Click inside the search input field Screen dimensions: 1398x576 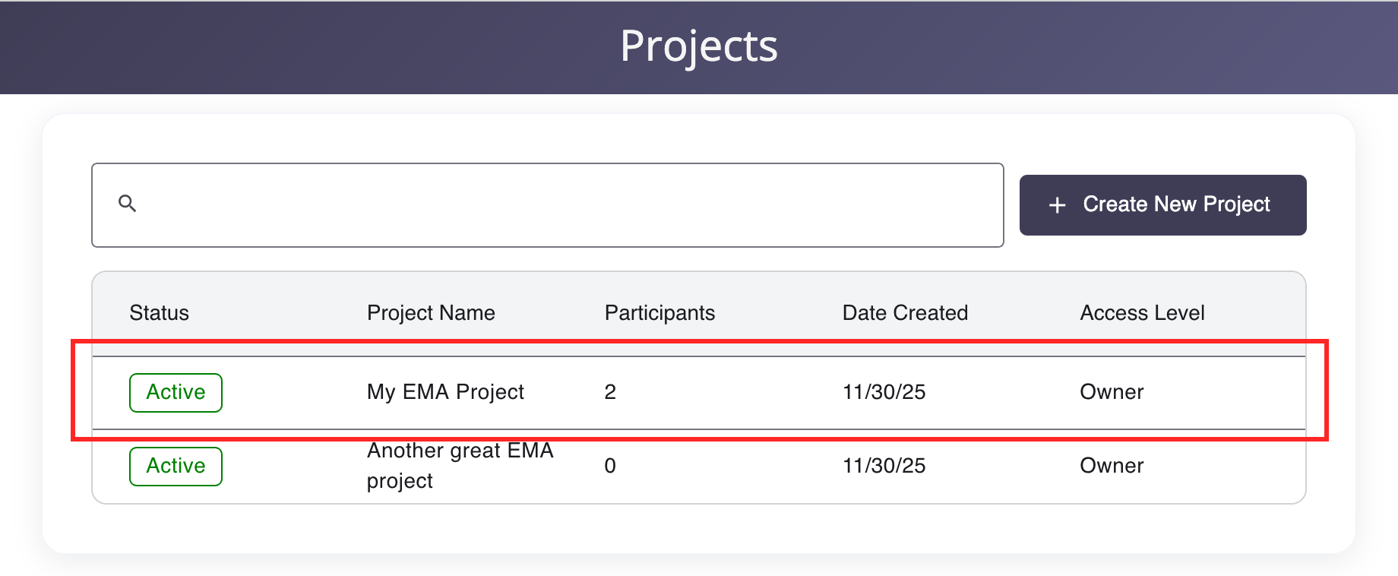coord(532,204)
